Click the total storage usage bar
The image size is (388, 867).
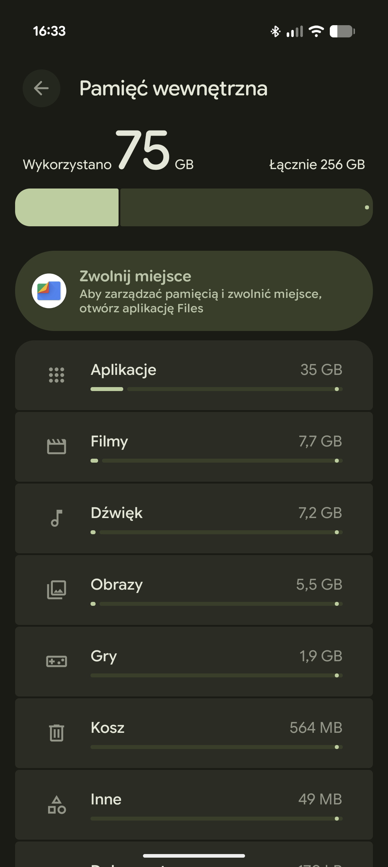[x=194, y=207]
